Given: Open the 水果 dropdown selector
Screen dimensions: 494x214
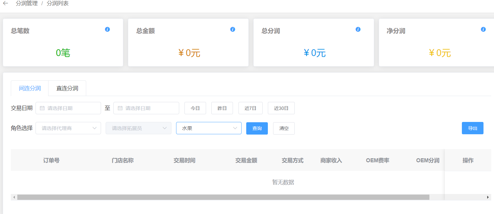Looking at the screenshot, I should (x=209, y=128).
